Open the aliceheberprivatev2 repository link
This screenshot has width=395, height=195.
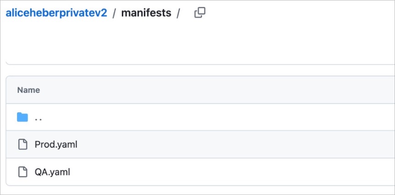[x=56, y=13]
